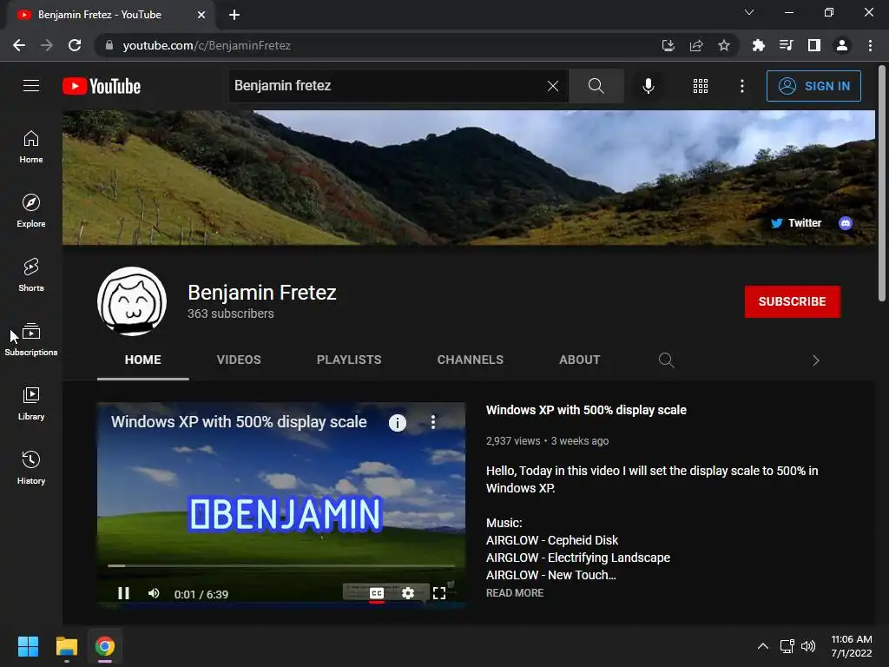The width and height of the screenshot is (889, 667).
Task: Open video title 'Windows XP with 500% display scale' link
Action: [586, 410]
